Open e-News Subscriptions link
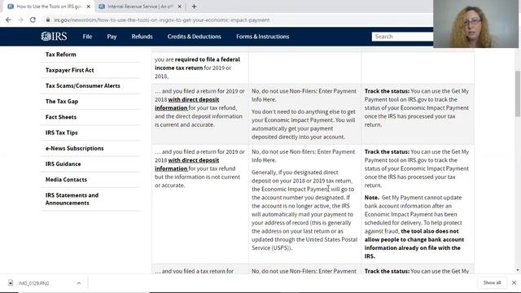Viewport: 521px width, 293px height. (x=74, y=148)
